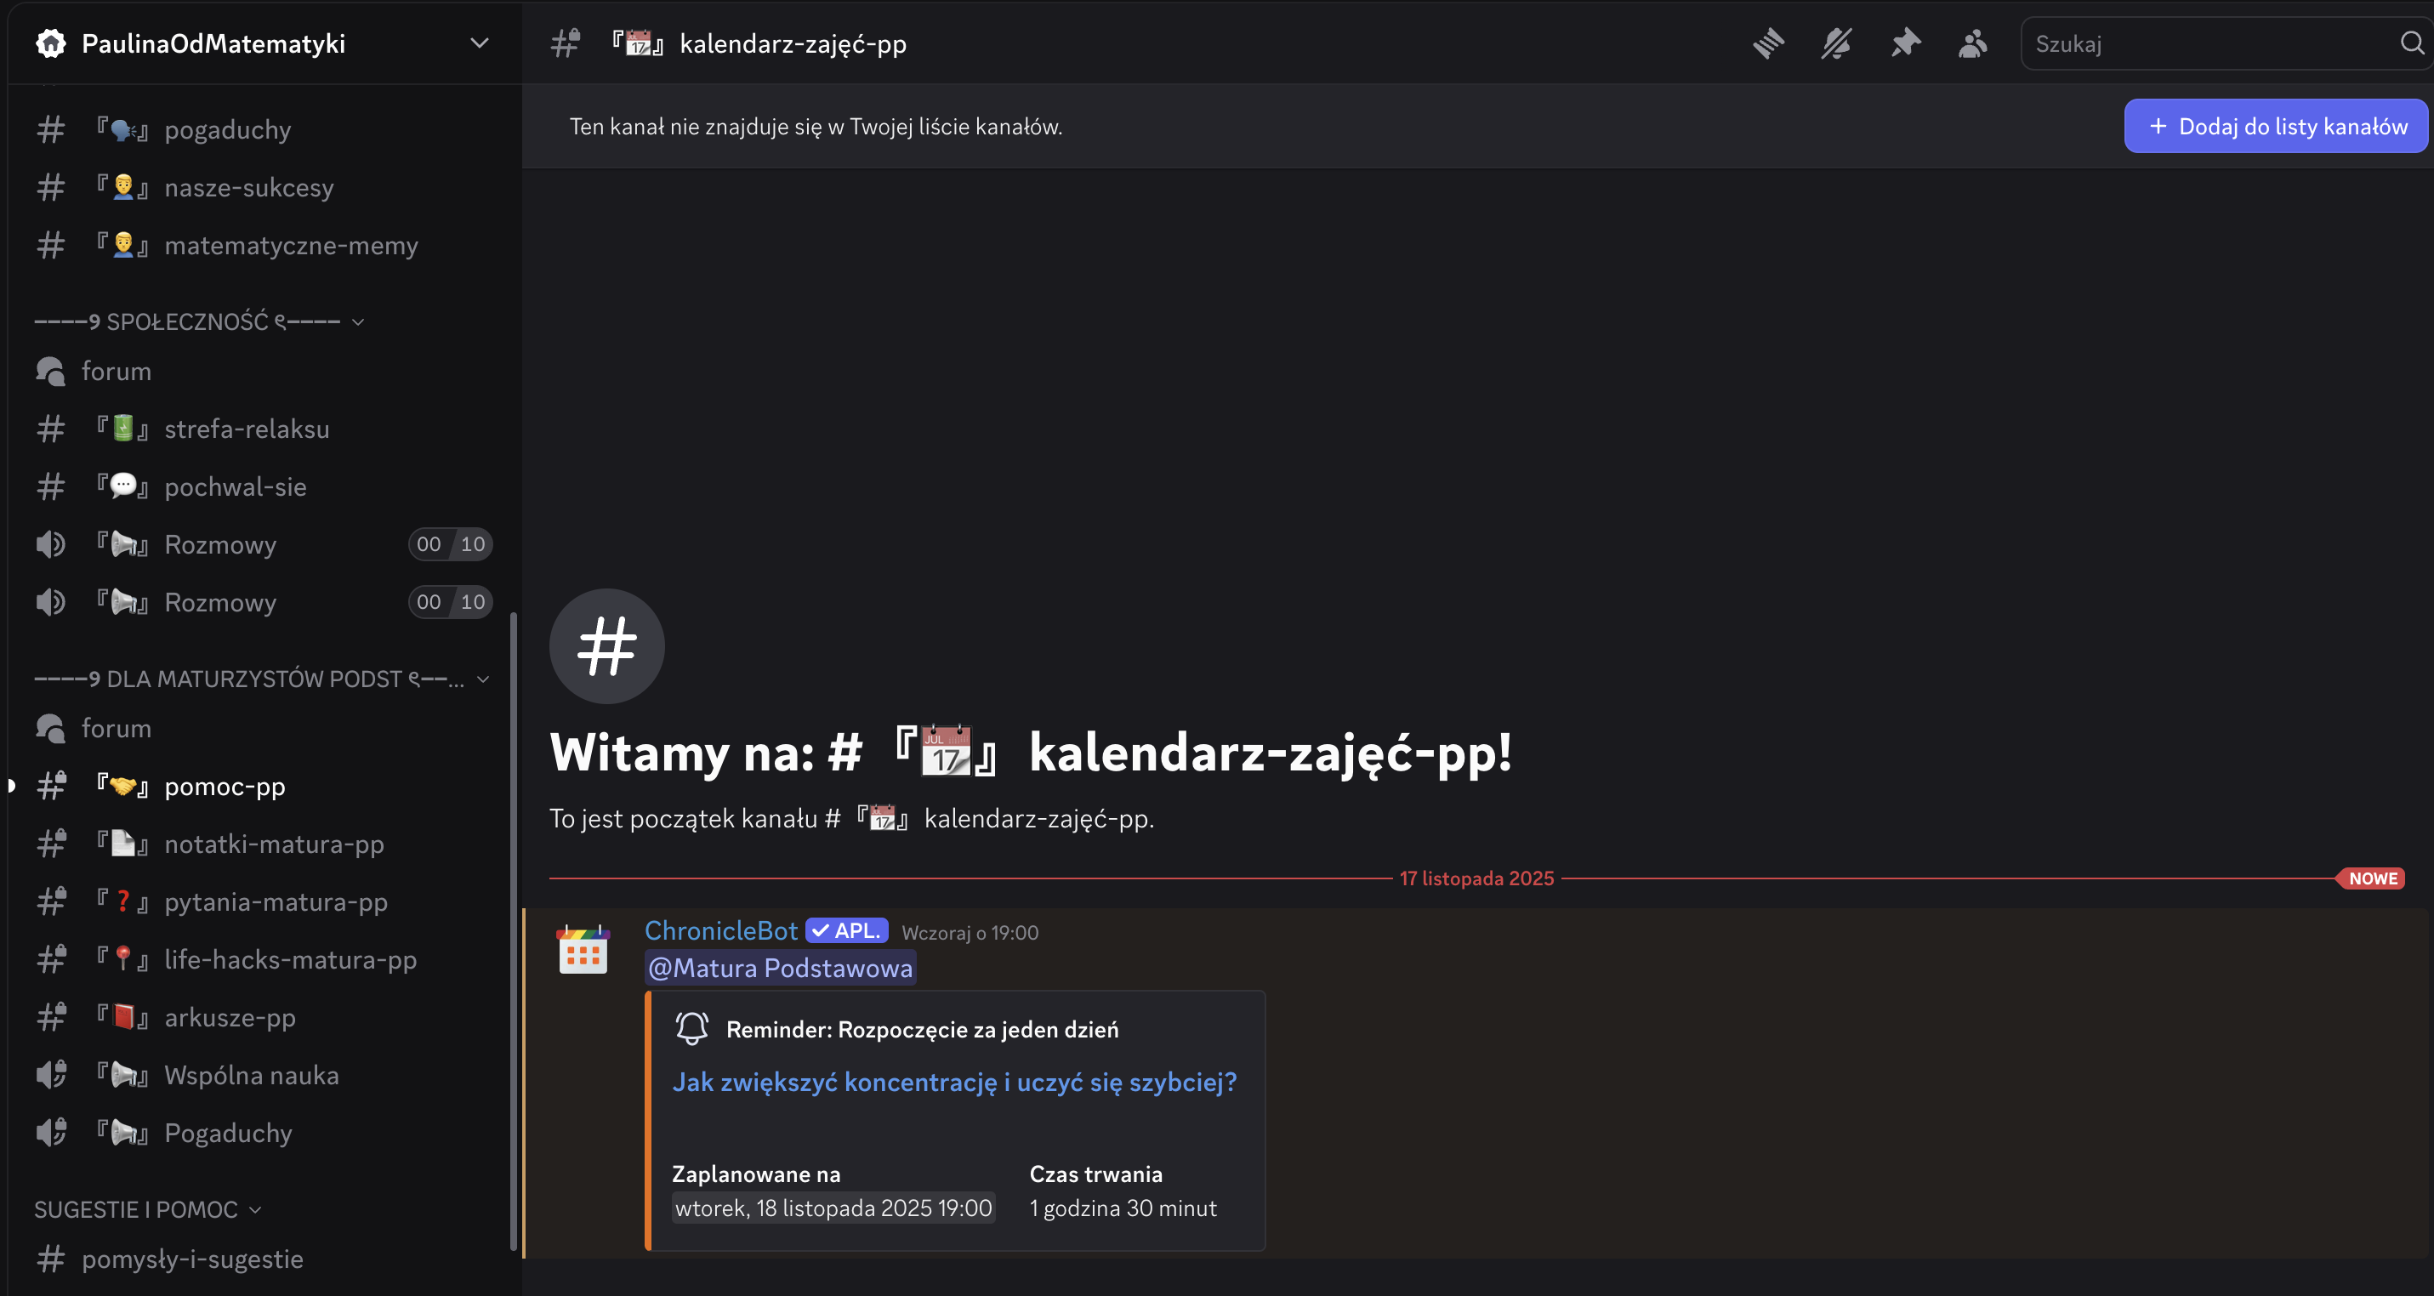This screenshot has height=1296, width=2434.
Task: Click the channel list scrollbar
Action: 513,930
